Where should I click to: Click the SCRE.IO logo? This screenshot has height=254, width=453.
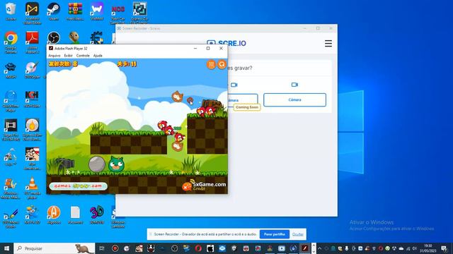pos(226,43)
